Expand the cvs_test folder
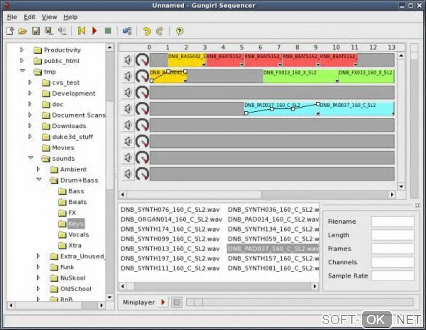 coord(30,82)
